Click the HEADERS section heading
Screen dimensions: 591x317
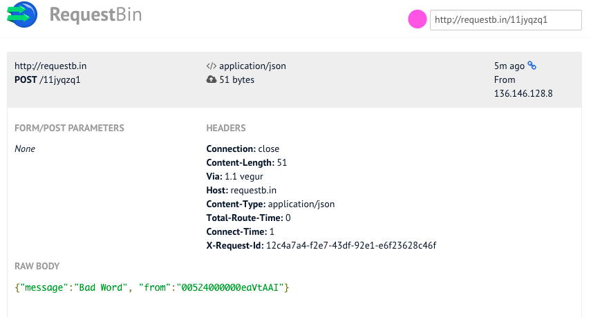[226, 128]
